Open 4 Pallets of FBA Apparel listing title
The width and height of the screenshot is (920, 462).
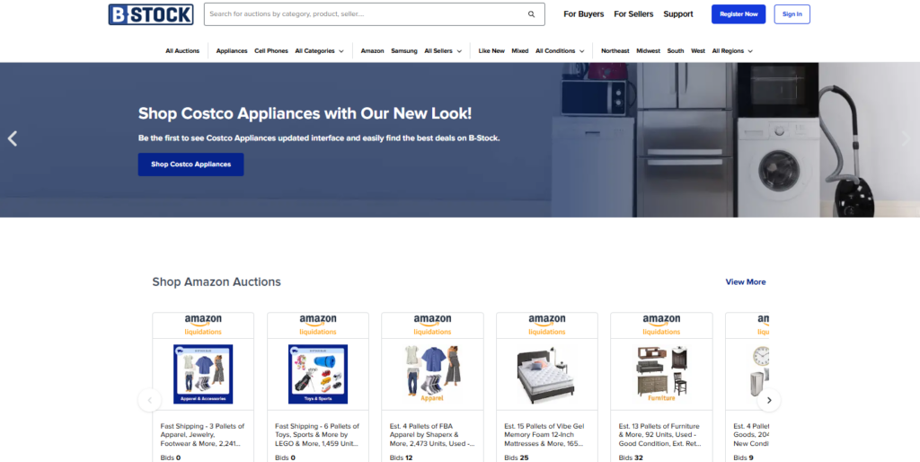pos(432,435)
